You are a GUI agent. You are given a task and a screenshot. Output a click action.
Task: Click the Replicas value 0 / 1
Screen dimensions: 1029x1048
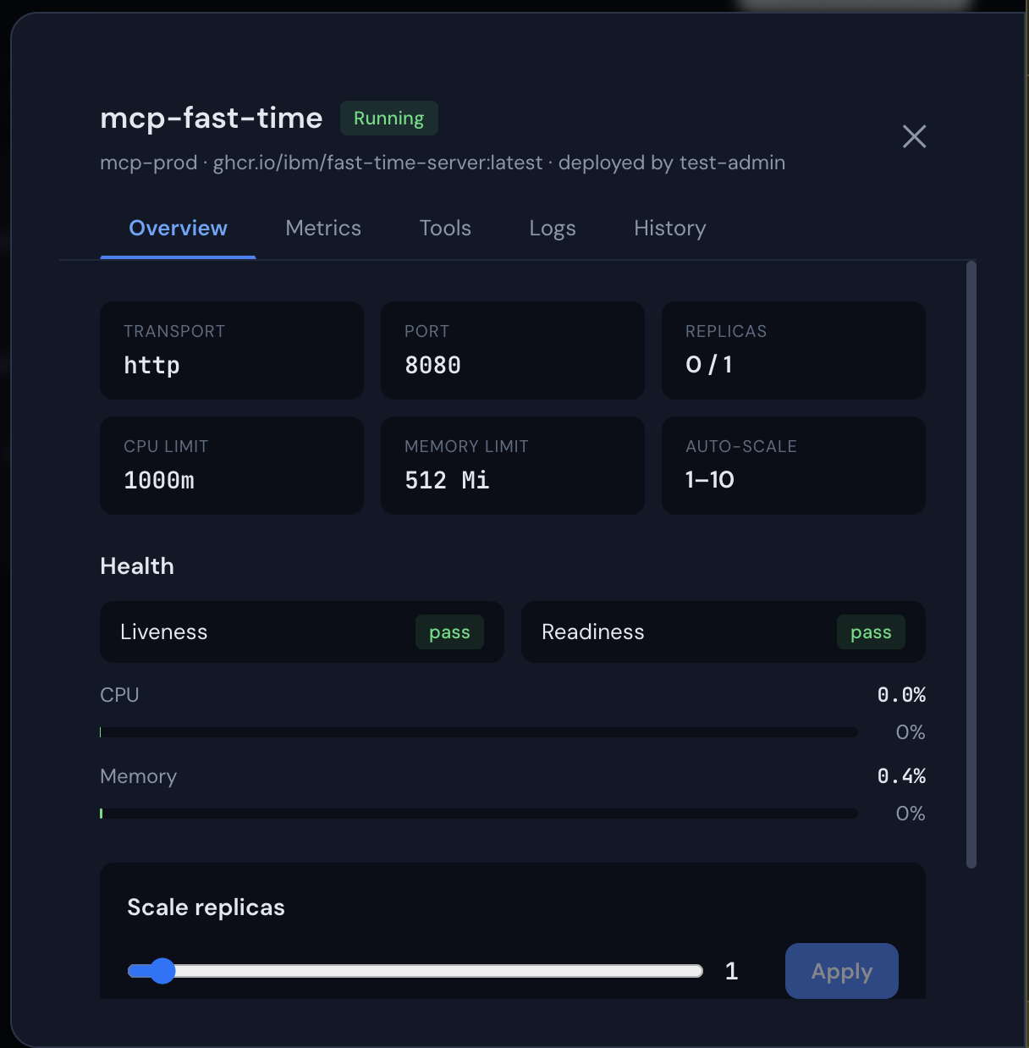[x=709, y=365]
